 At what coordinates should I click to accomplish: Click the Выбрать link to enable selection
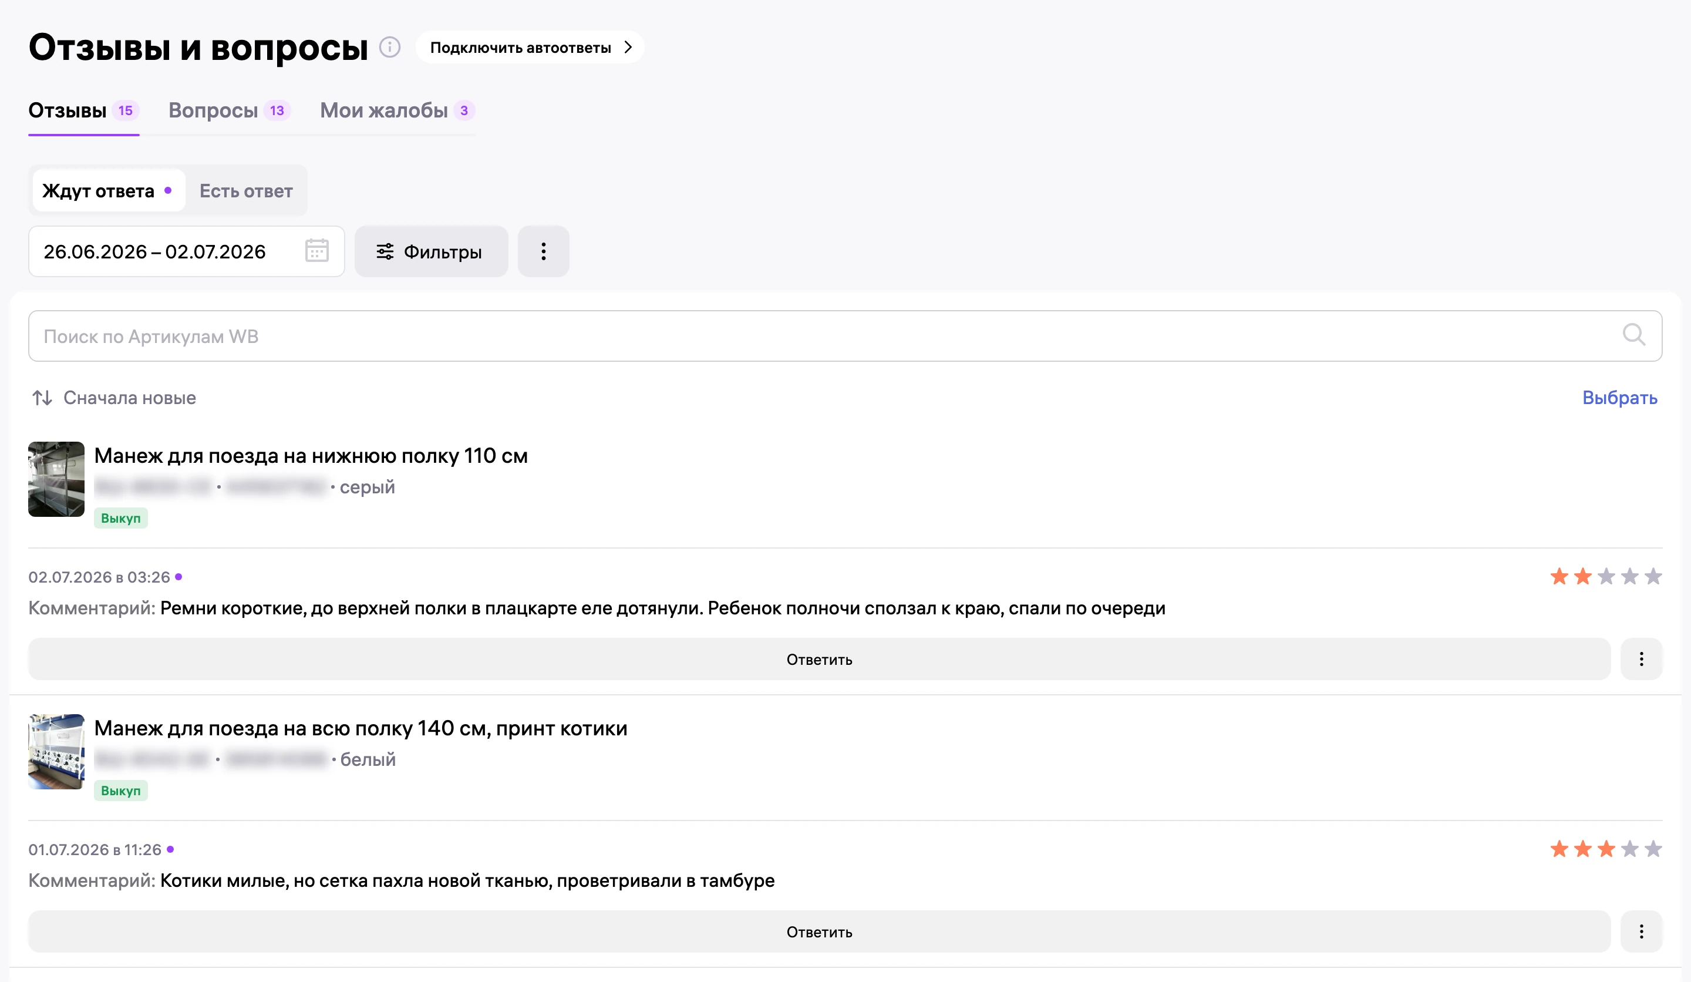1620,398
